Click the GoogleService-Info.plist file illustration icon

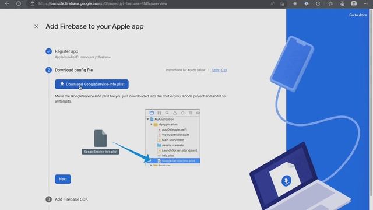(100, 138)
